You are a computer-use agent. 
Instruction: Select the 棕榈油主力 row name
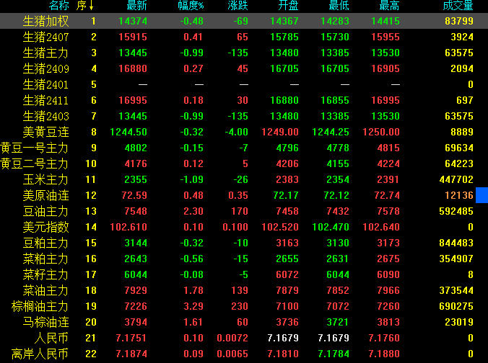tap(40, 306)
